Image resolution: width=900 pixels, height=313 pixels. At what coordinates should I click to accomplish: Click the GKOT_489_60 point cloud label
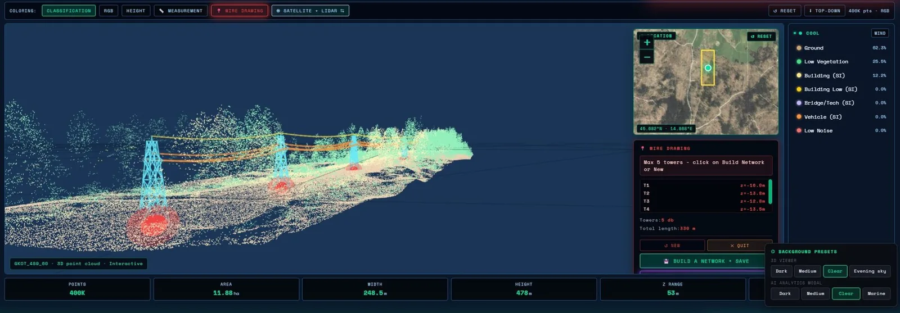tap(78, 264)
